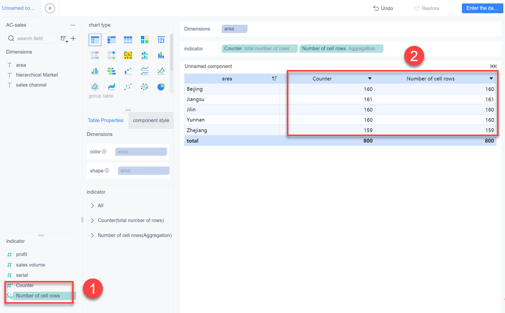Pick the heat map chart type
The width and height of the screenshot is (505, 313).
[x=127, y=55]
